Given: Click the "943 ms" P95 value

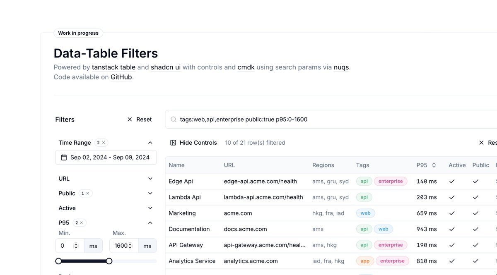Looking at the screenshot, I should [x=427, y=229].
